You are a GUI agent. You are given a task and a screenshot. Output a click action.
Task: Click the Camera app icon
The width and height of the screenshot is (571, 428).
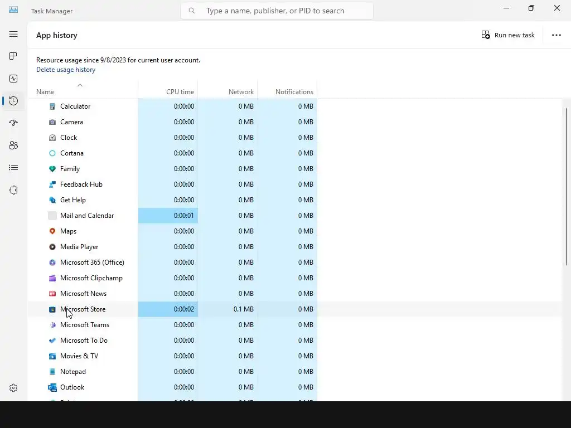[52, 122]
